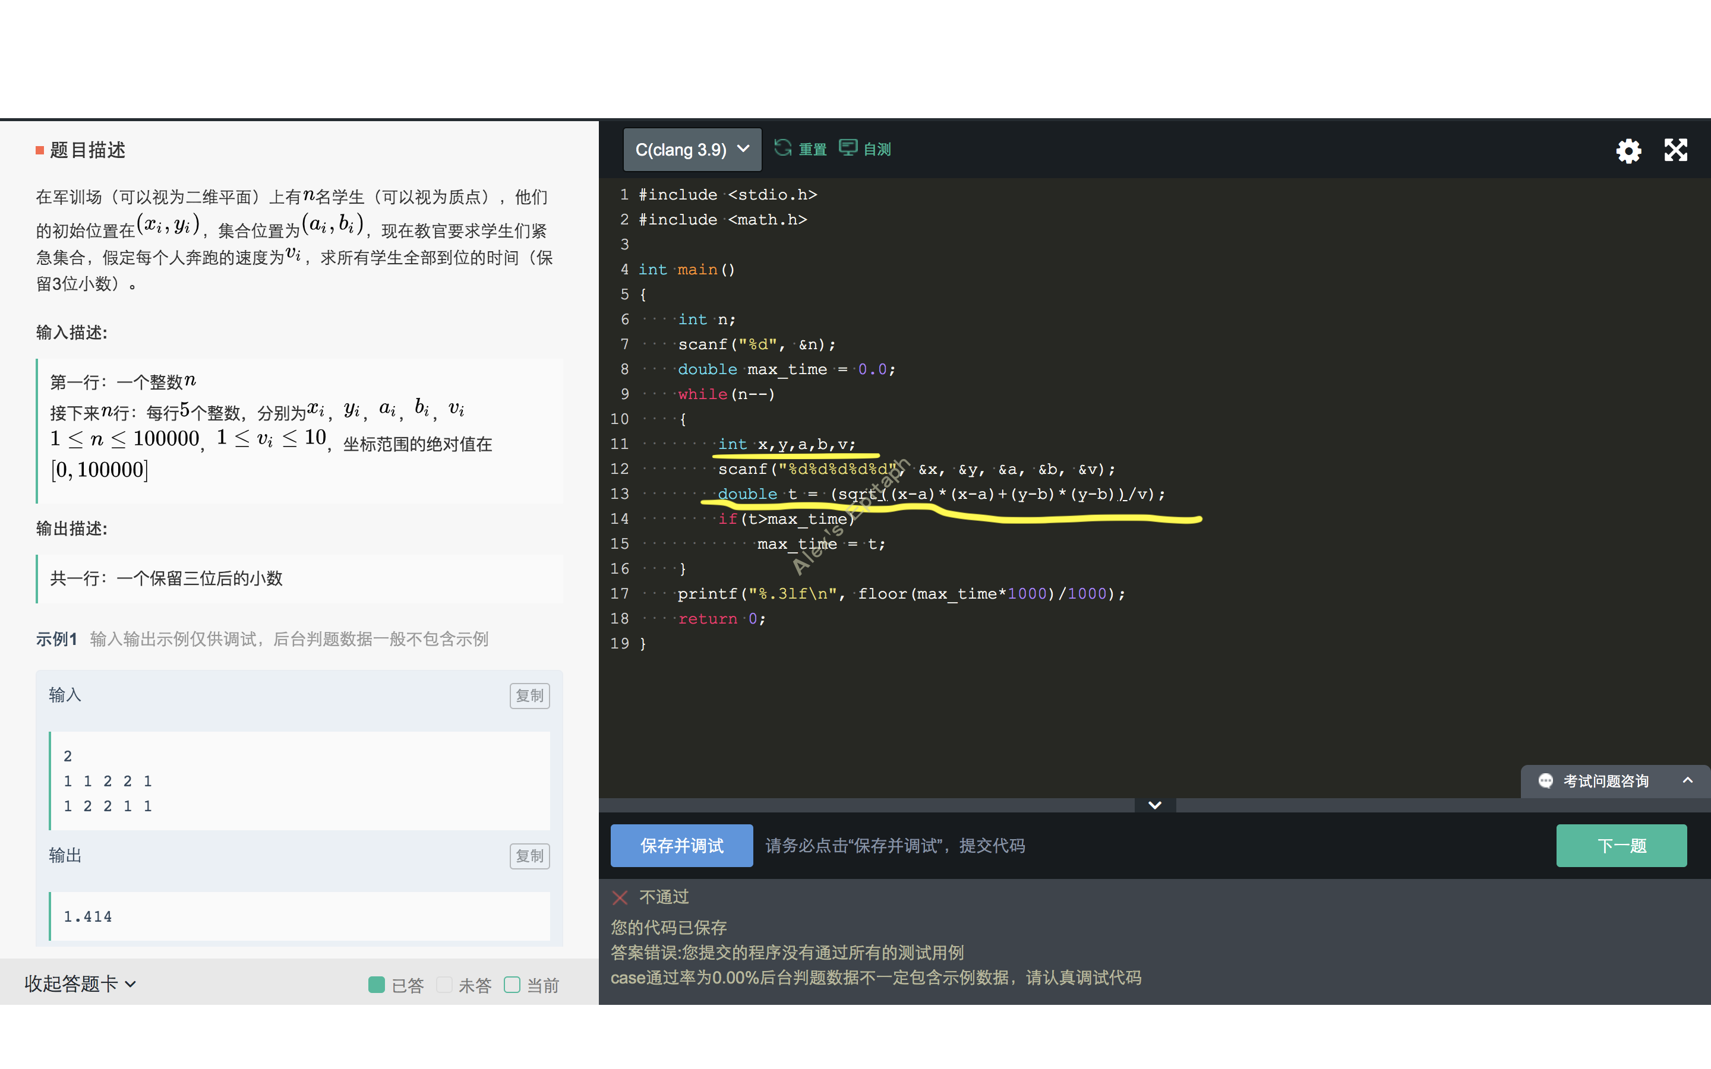Click the red X 不通过 result icon
This screenshot has width=1711, height=1069.
[x=620, y=897]
